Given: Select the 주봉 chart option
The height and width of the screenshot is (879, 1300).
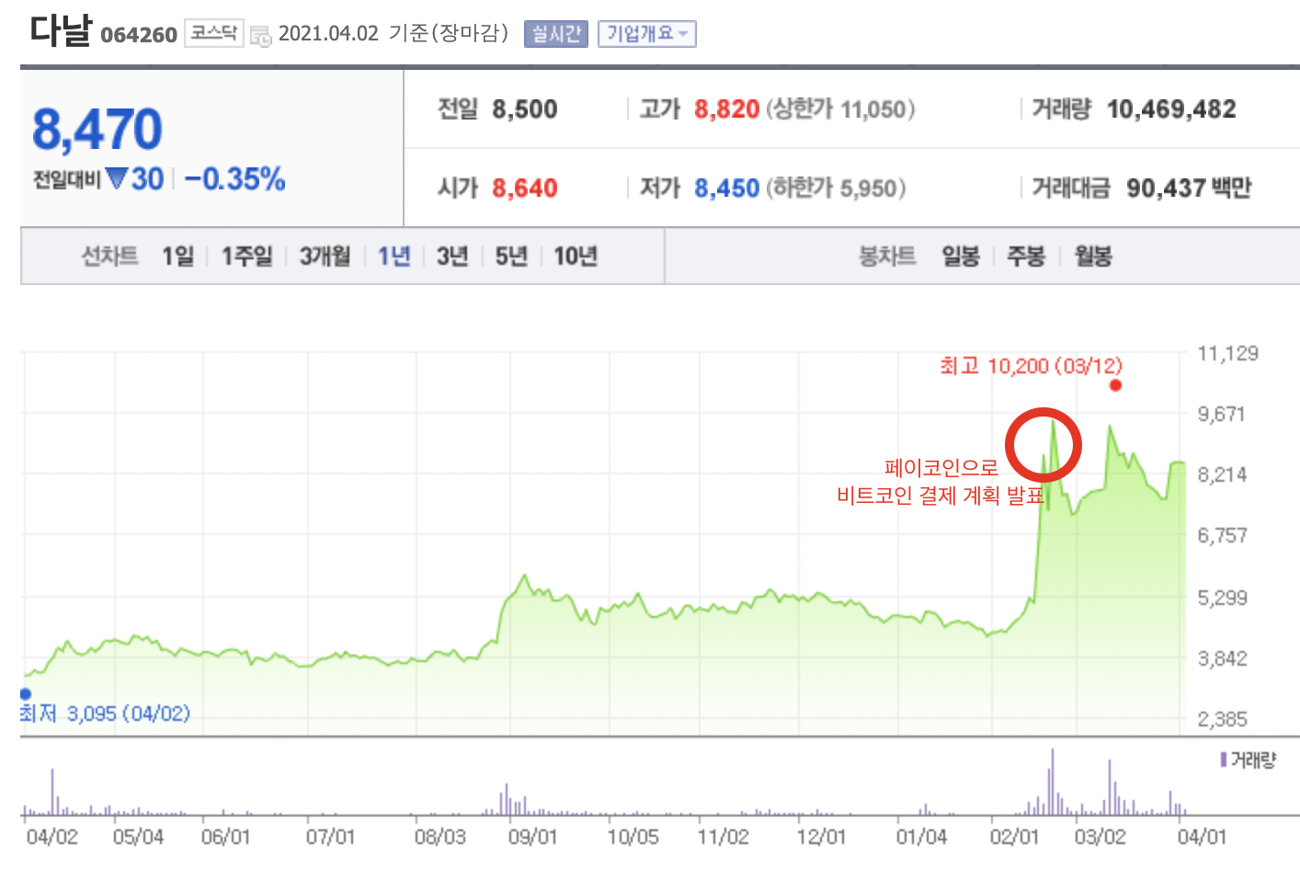Looking at the screenshot, I should 1025,257.
